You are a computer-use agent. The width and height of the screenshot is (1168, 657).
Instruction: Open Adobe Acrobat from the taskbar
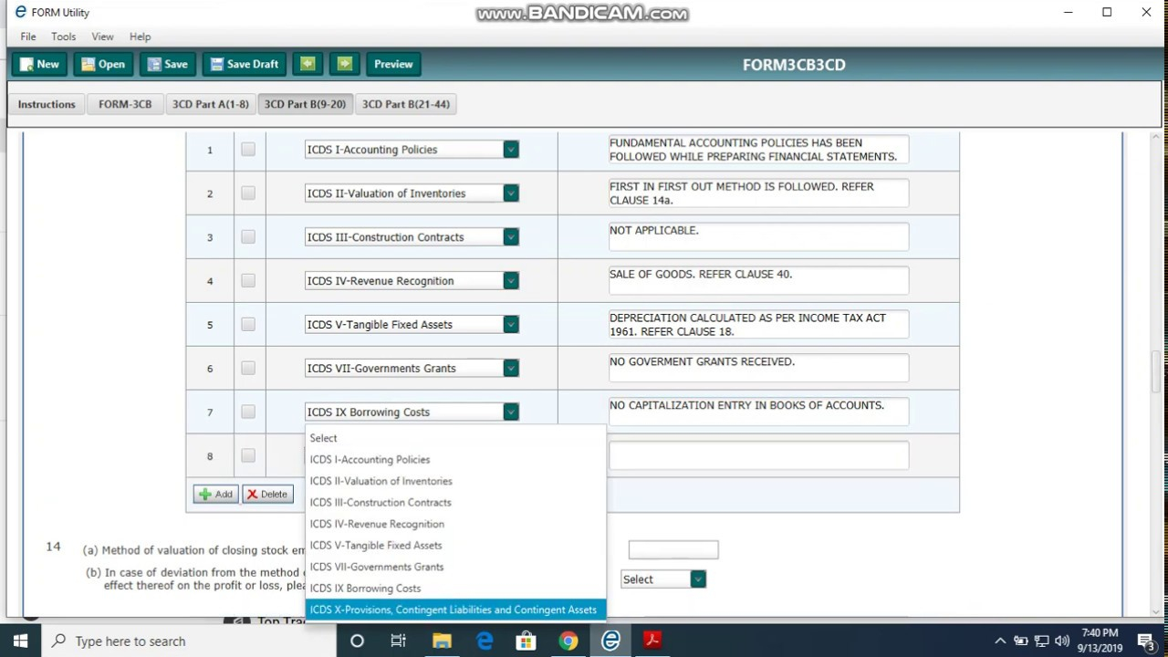(652, 641)
